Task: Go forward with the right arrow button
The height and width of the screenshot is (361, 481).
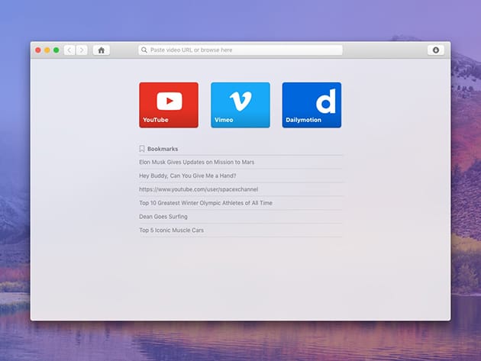Action: [x=82, y=50]
